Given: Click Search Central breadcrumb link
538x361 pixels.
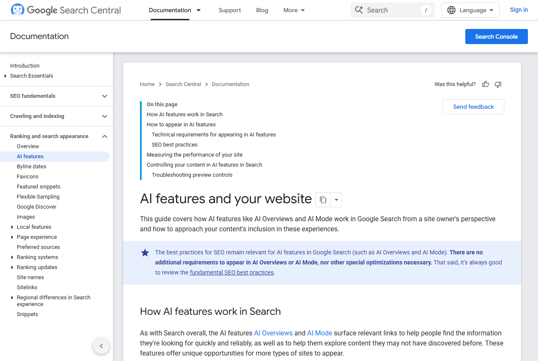Looking at the screenshot, I should coord(183,84).
